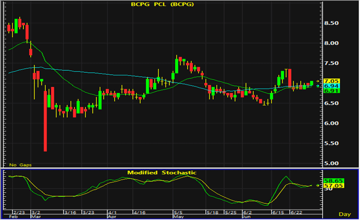Screen dimensions: 360x220
Task: Click the 8.00 price axis label
Action: point(331,43)
